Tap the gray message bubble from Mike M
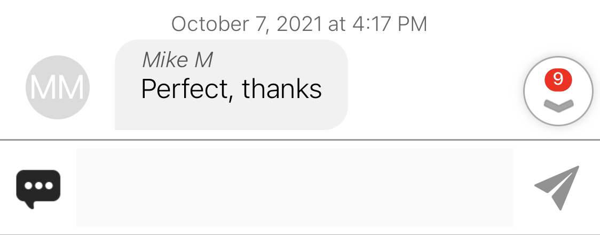Image resolution: width=600 pixels, height=235 pixels. click(x=231, y=85)
